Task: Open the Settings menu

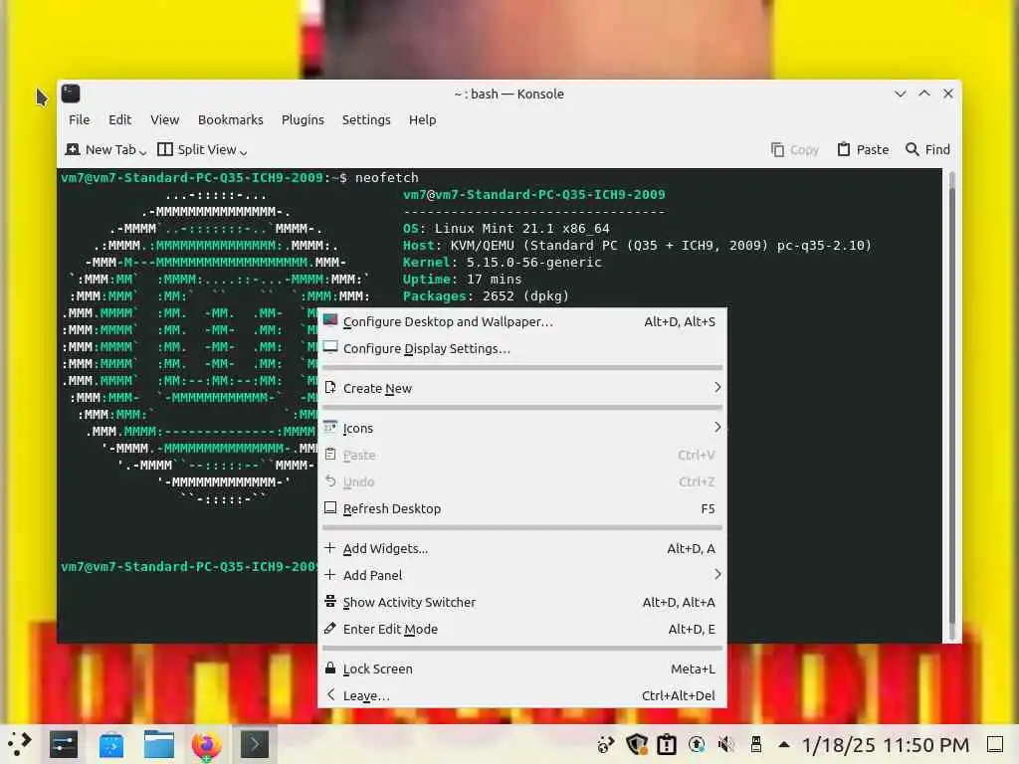Action: click(x=366, y=119)
